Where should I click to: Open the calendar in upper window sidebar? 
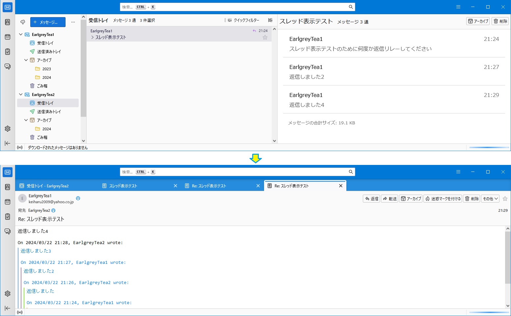click(x=8, y=37)
